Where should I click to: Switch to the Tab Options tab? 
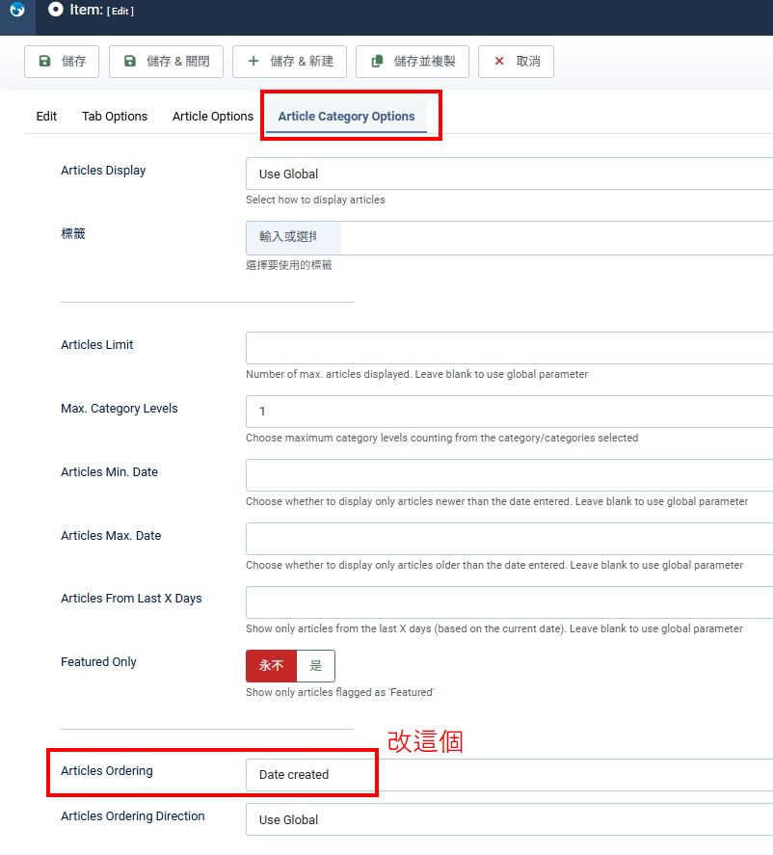[x=115, y=117]
